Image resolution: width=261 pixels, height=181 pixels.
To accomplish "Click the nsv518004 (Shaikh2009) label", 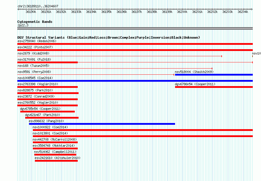I will (194, 72).
